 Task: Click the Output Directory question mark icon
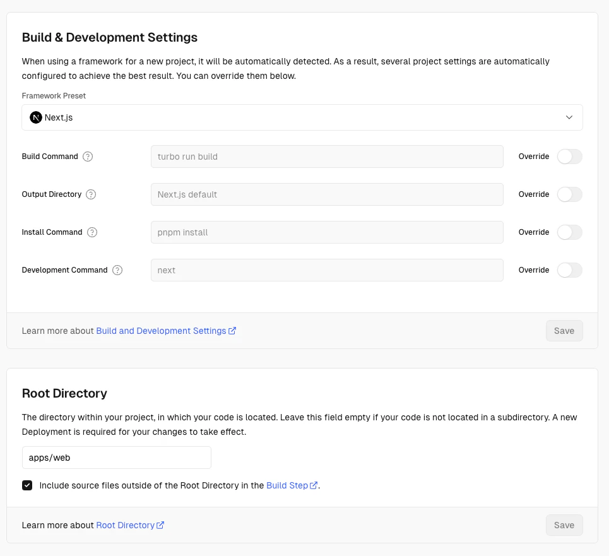click(x=91, y=194)
